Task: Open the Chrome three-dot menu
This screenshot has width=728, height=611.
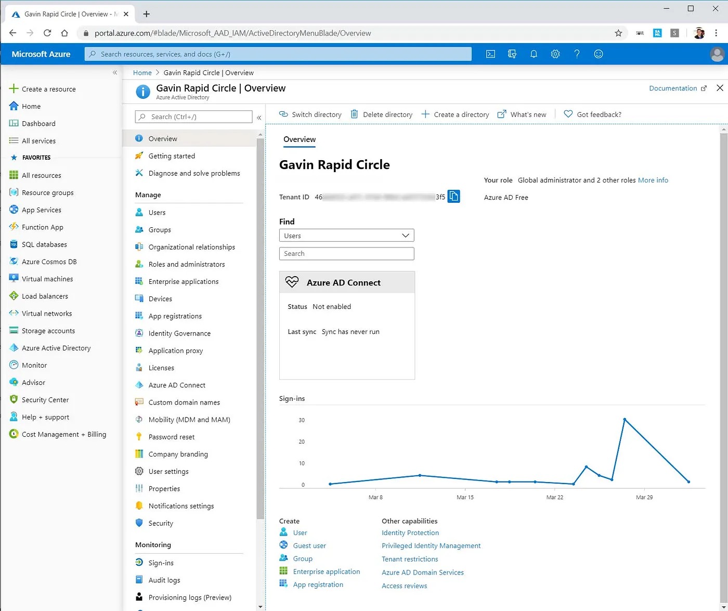Action: [716, 33]
